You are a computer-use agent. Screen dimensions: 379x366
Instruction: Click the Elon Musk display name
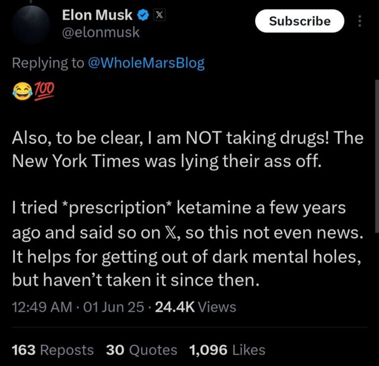pyautogui.click(x=98, y=16)
